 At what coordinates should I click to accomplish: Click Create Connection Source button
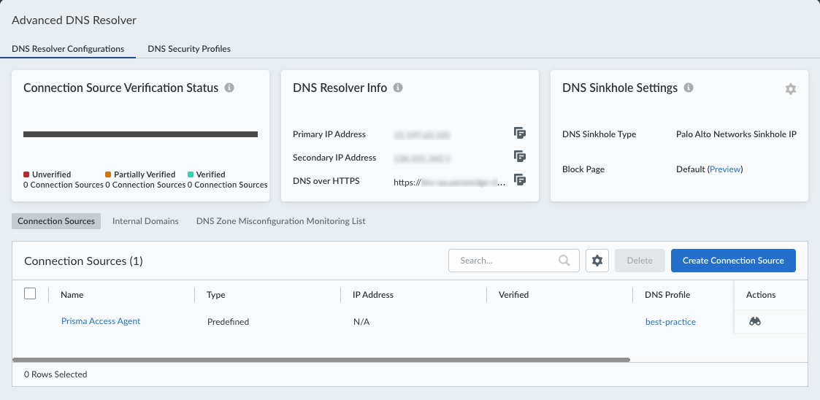pos(733,261)
